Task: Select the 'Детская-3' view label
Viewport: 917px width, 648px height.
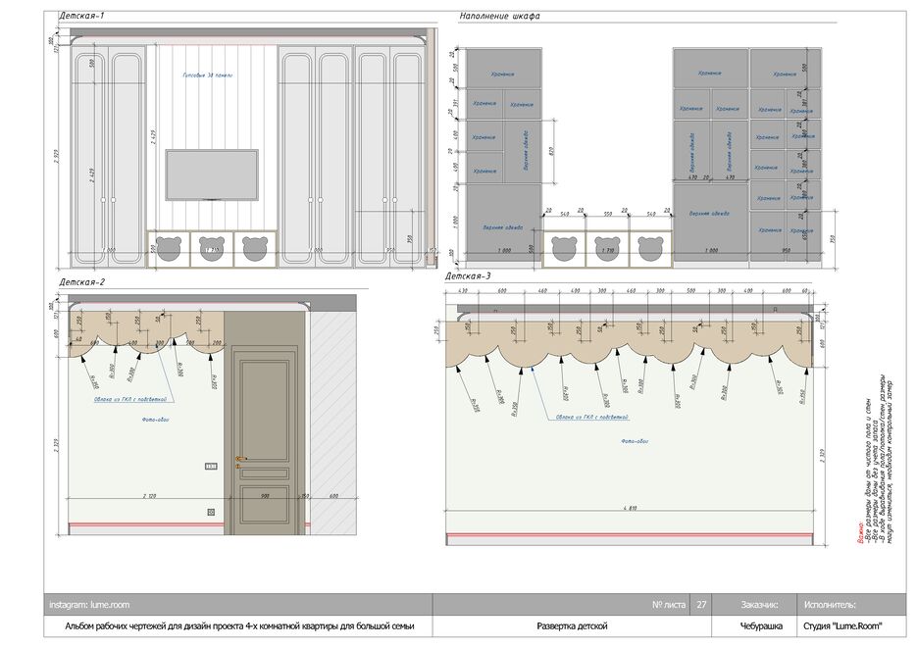Action: [x=469, y=276]
